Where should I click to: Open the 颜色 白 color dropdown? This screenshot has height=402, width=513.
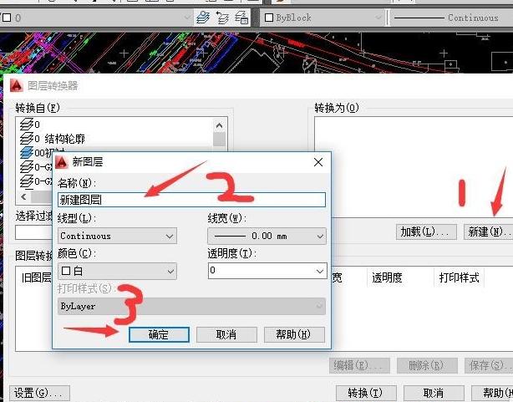117,271
